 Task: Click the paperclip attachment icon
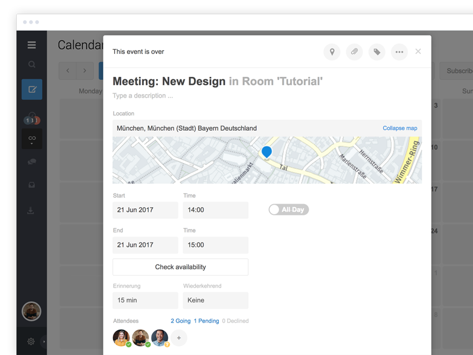coord(354,52)
